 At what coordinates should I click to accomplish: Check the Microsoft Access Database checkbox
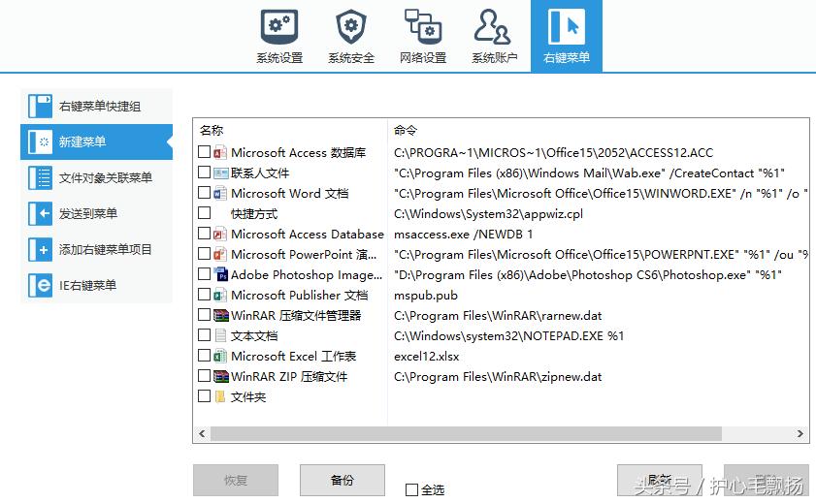click(x=205, y=234)
